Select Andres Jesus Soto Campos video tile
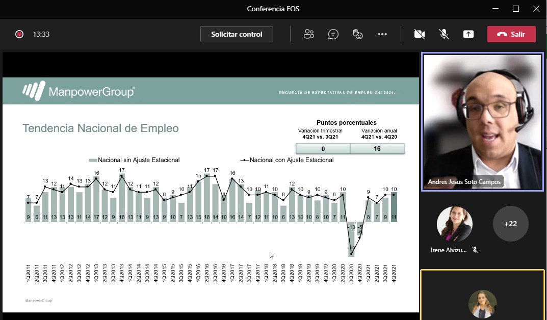This screenshot has height=320, width=547. (x=482, y=122)
